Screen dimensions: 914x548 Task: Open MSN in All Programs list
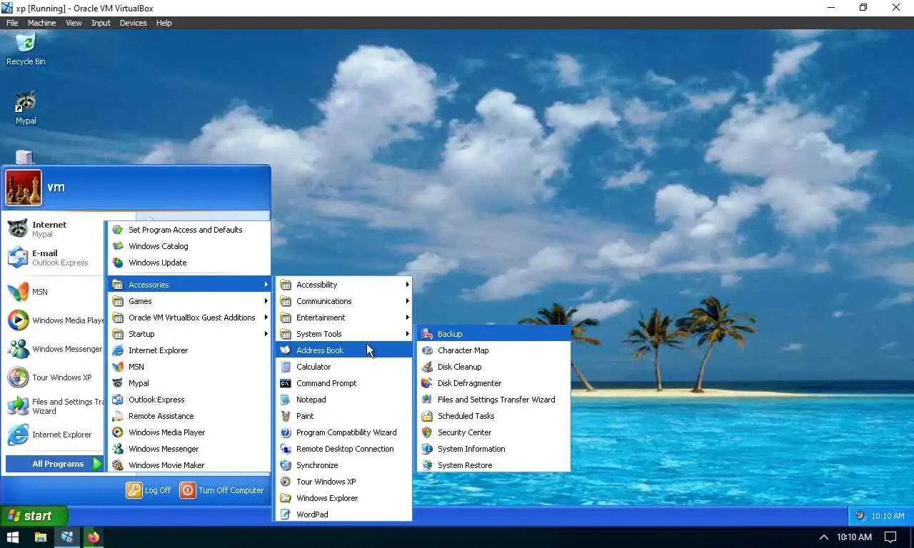[189, 367]
